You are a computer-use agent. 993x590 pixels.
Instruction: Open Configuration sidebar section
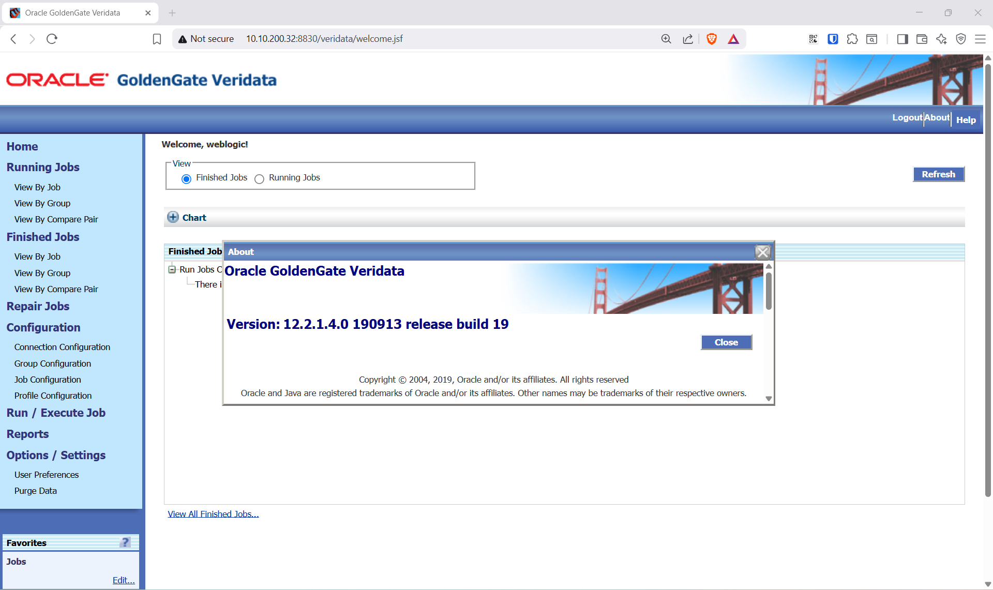[x=43, y=327]
